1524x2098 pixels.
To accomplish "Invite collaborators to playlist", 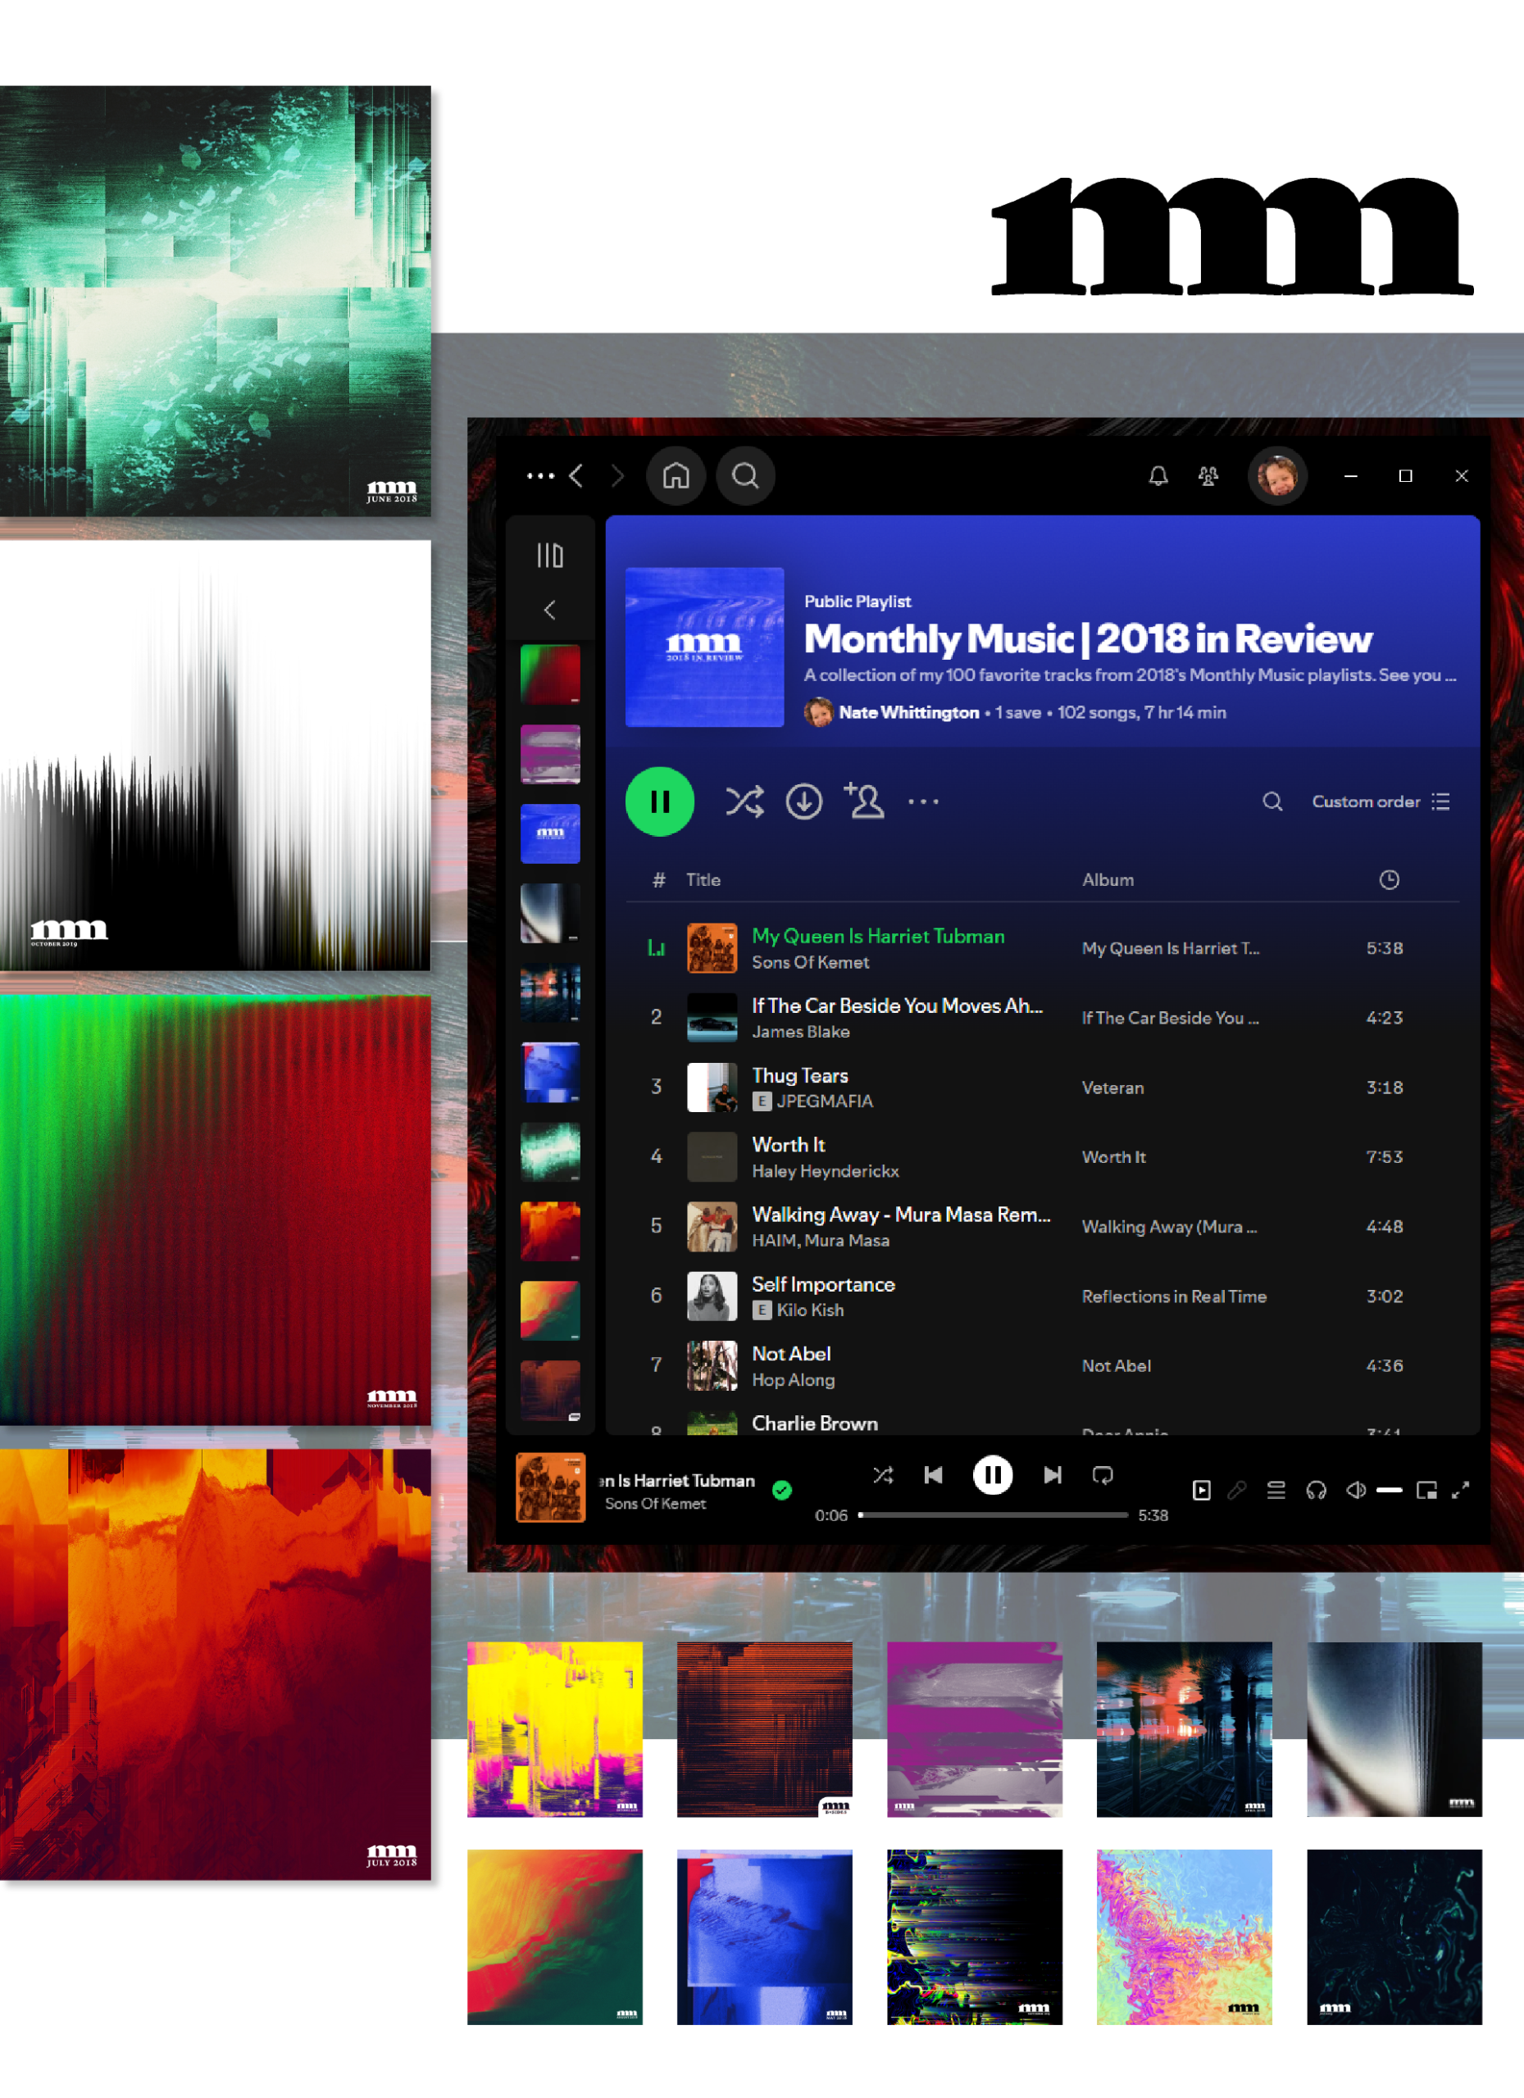I will tap(864, 801).
